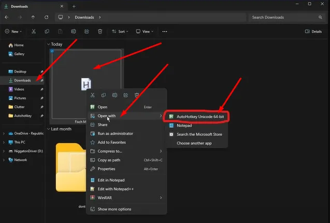Image resolution: width=330 pixels, height=223 pixels.
Task: Click the Rename icon in context menu
Action: pyautogui.click(x=114, y=95)
